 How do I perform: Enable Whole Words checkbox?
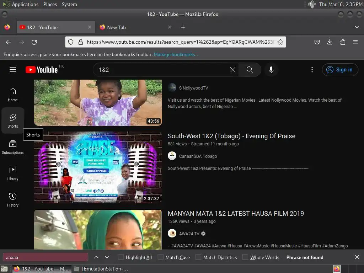pyautogui.click(x=245, y=257)
